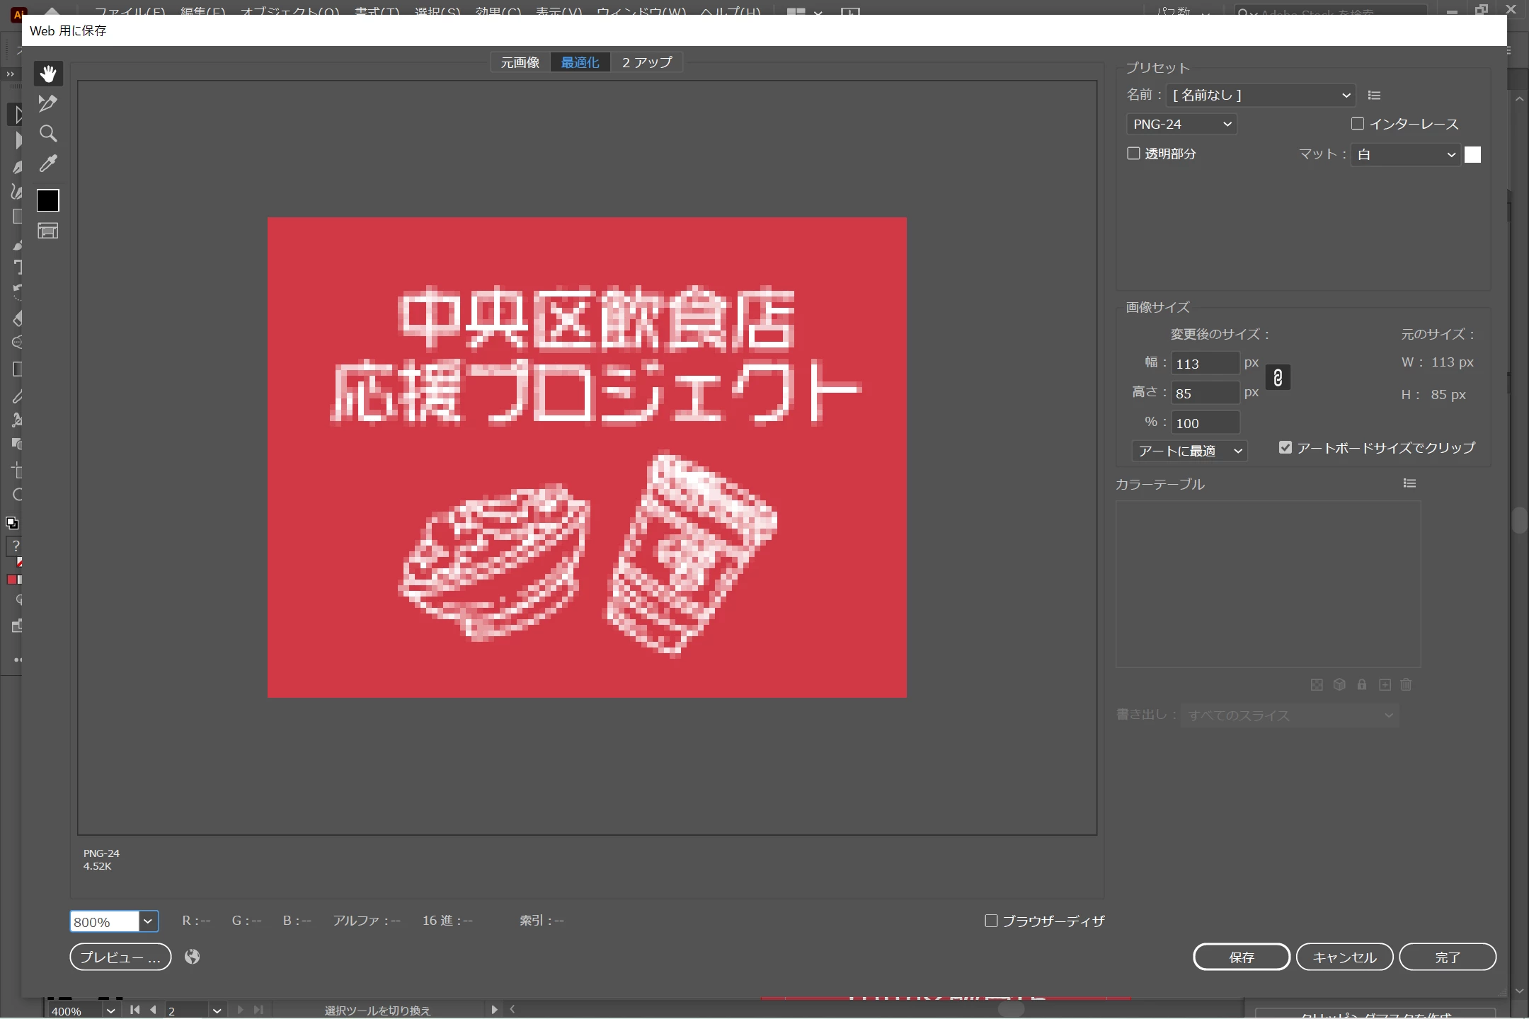Select the Slice Select tool
This screenshot has width=1529, height=1019.
(x=48, y=104)
